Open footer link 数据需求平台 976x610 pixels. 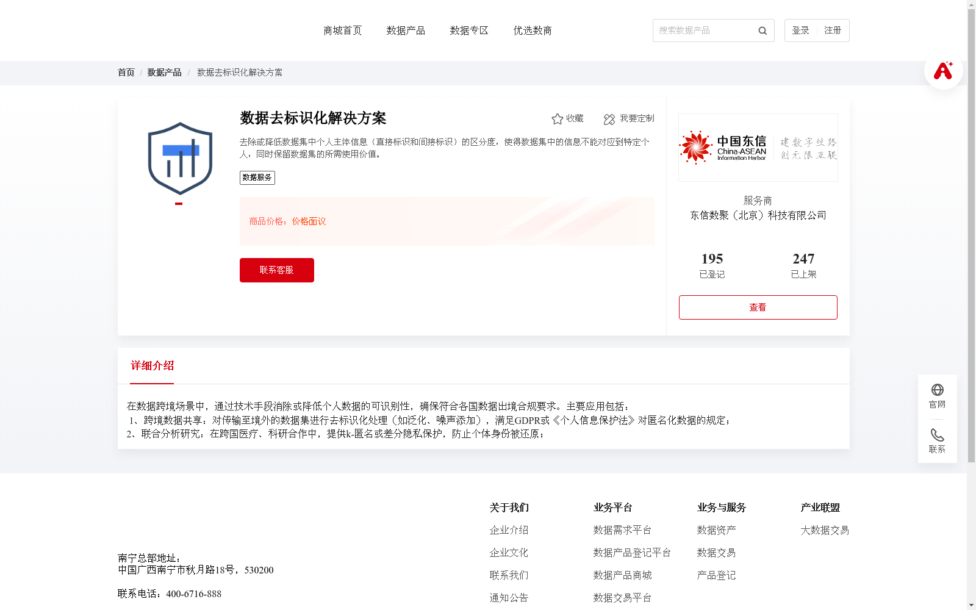pyautogui.click(x=622, y=530)
